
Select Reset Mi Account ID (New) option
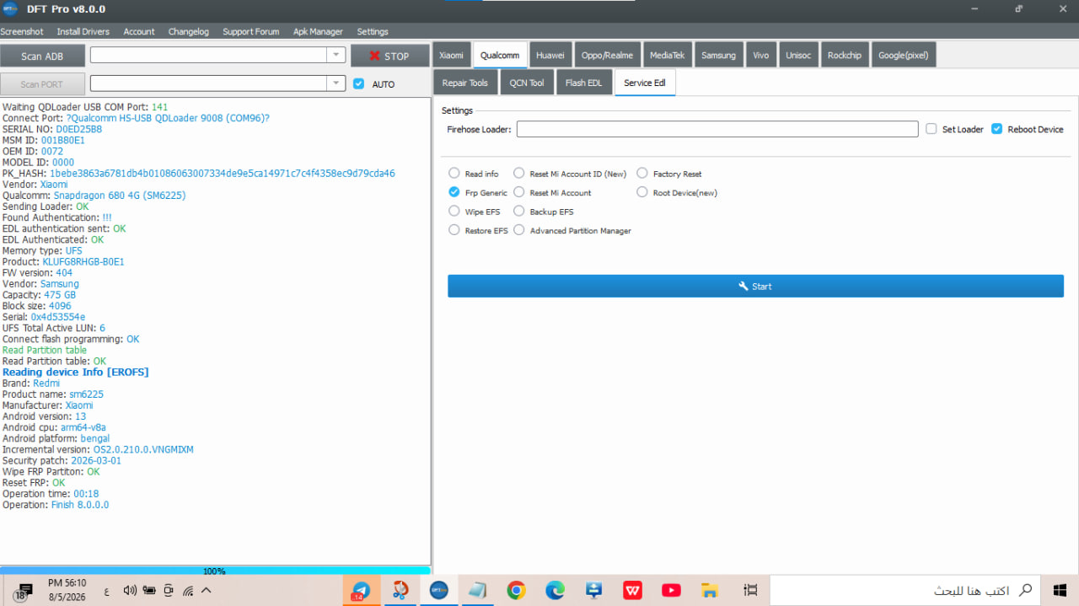[519, 174]
